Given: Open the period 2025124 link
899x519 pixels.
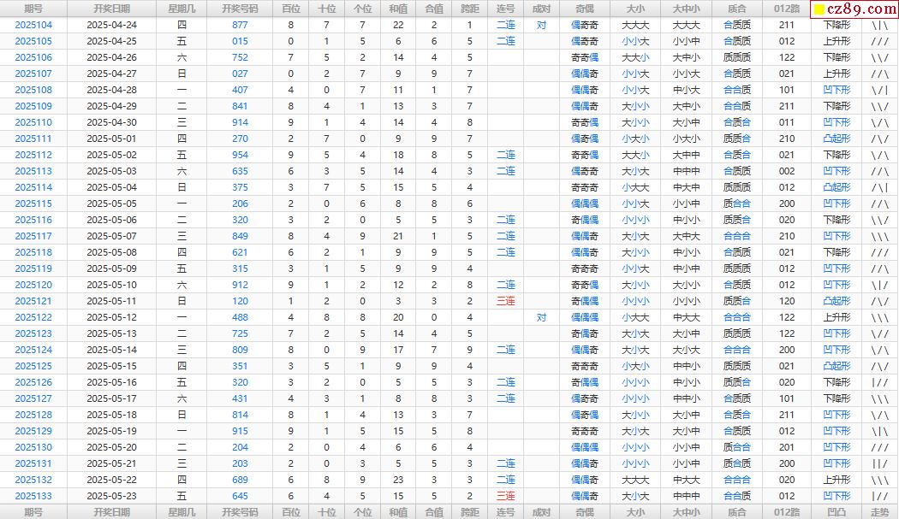Looking at the screenshot, I should tap(33, 350).
